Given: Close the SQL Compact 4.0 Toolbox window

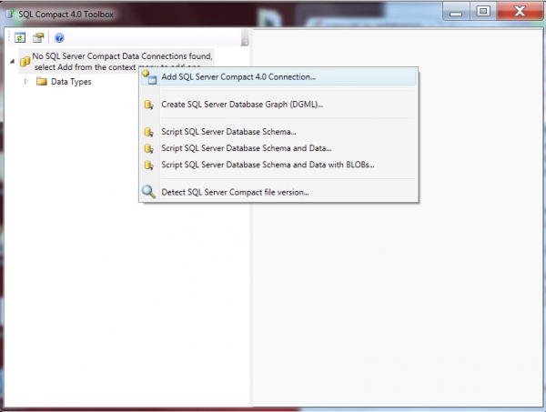Looking at the screenshot, I should 520,12.
